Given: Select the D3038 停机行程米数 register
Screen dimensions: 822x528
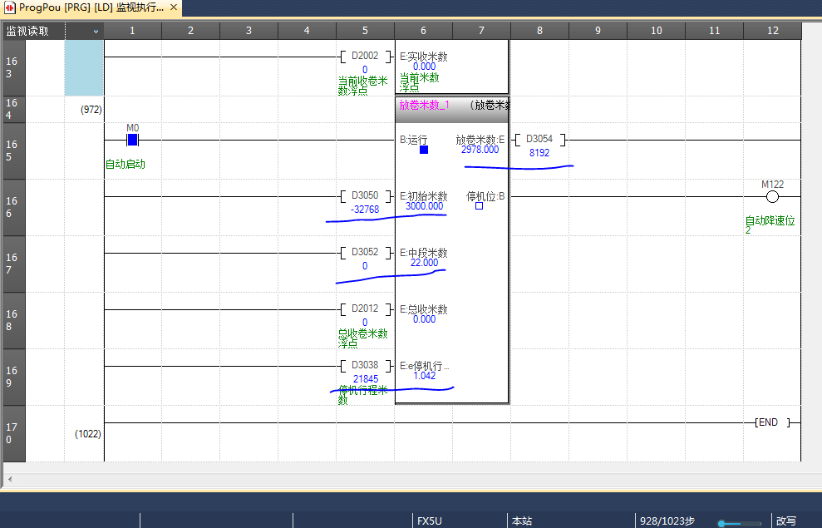Looking at the screenshot, I should (365, 366).
